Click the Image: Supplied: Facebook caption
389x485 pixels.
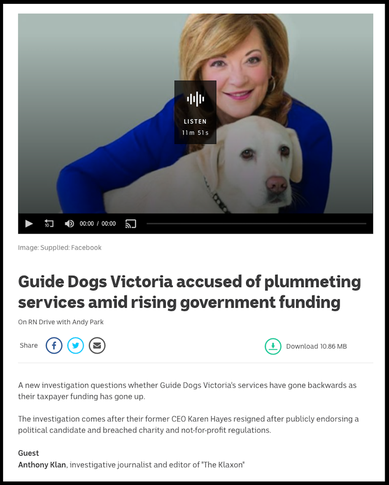(x=60, y=248)
